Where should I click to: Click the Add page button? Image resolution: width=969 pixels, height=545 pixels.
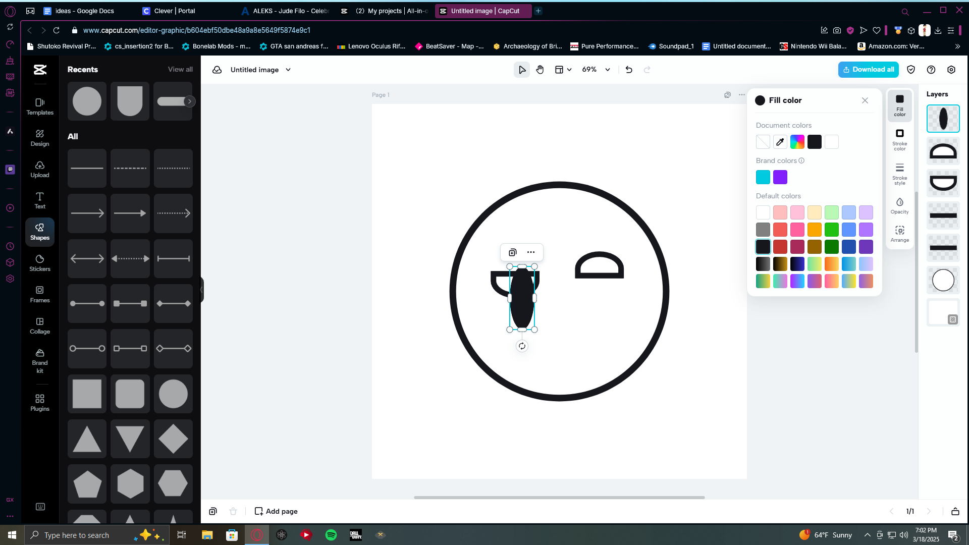click(276, 511)
